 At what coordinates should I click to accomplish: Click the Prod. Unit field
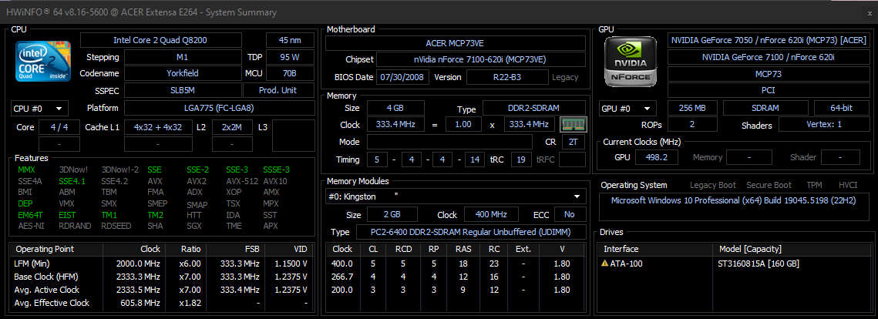[x=279, y=90]
